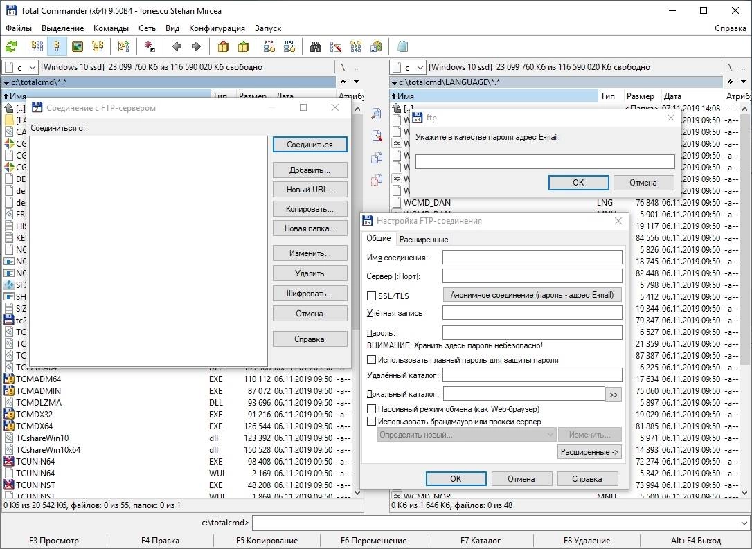Click the Добавить... button
752x549 pixels.
point(310,170)
